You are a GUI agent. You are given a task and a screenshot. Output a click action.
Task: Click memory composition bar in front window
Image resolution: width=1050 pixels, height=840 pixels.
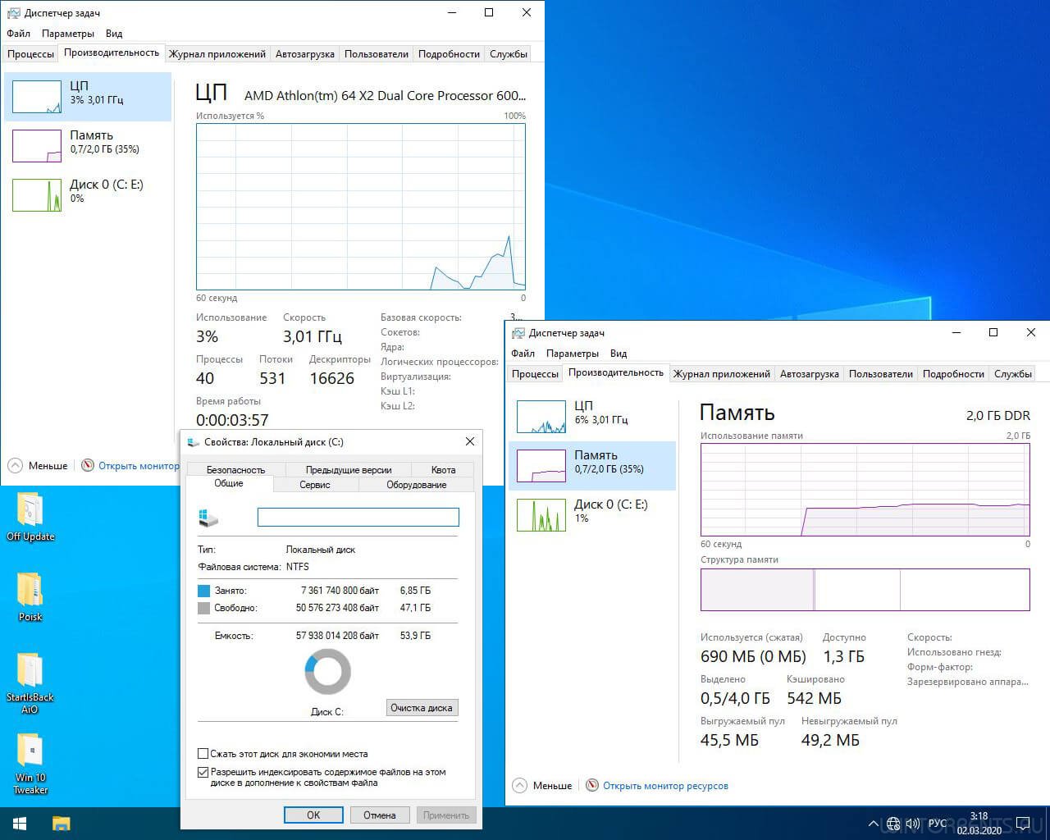point(865,590)
